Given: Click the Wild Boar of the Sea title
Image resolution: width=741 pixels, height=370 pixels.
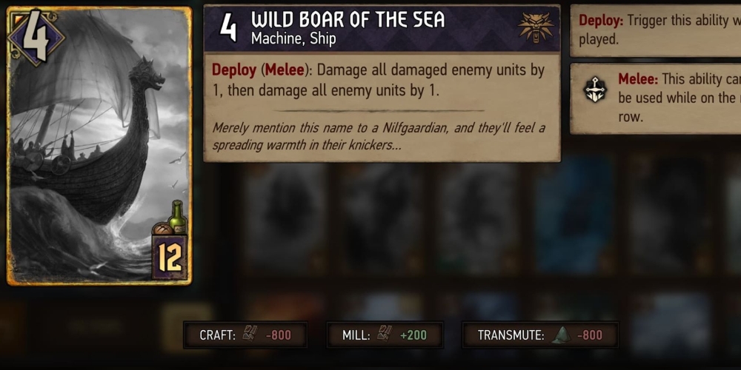Looking at the screenshot, I should pyautogui.click(x=348, y=19).
